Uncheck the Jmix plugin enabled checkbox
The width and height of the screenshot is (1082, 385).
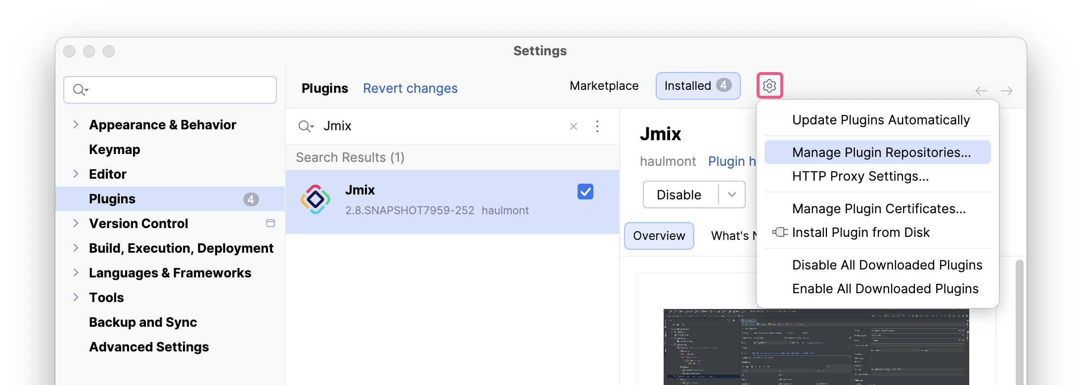586,192
